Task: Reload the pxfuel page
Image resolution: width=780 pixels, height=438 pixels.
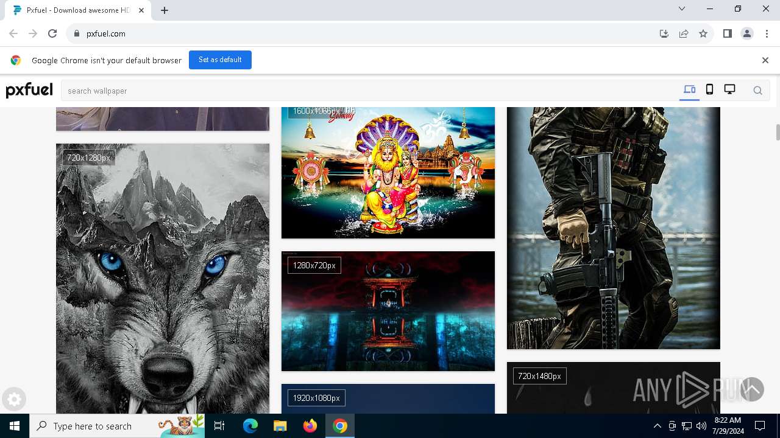Action: tap(52, 33)
